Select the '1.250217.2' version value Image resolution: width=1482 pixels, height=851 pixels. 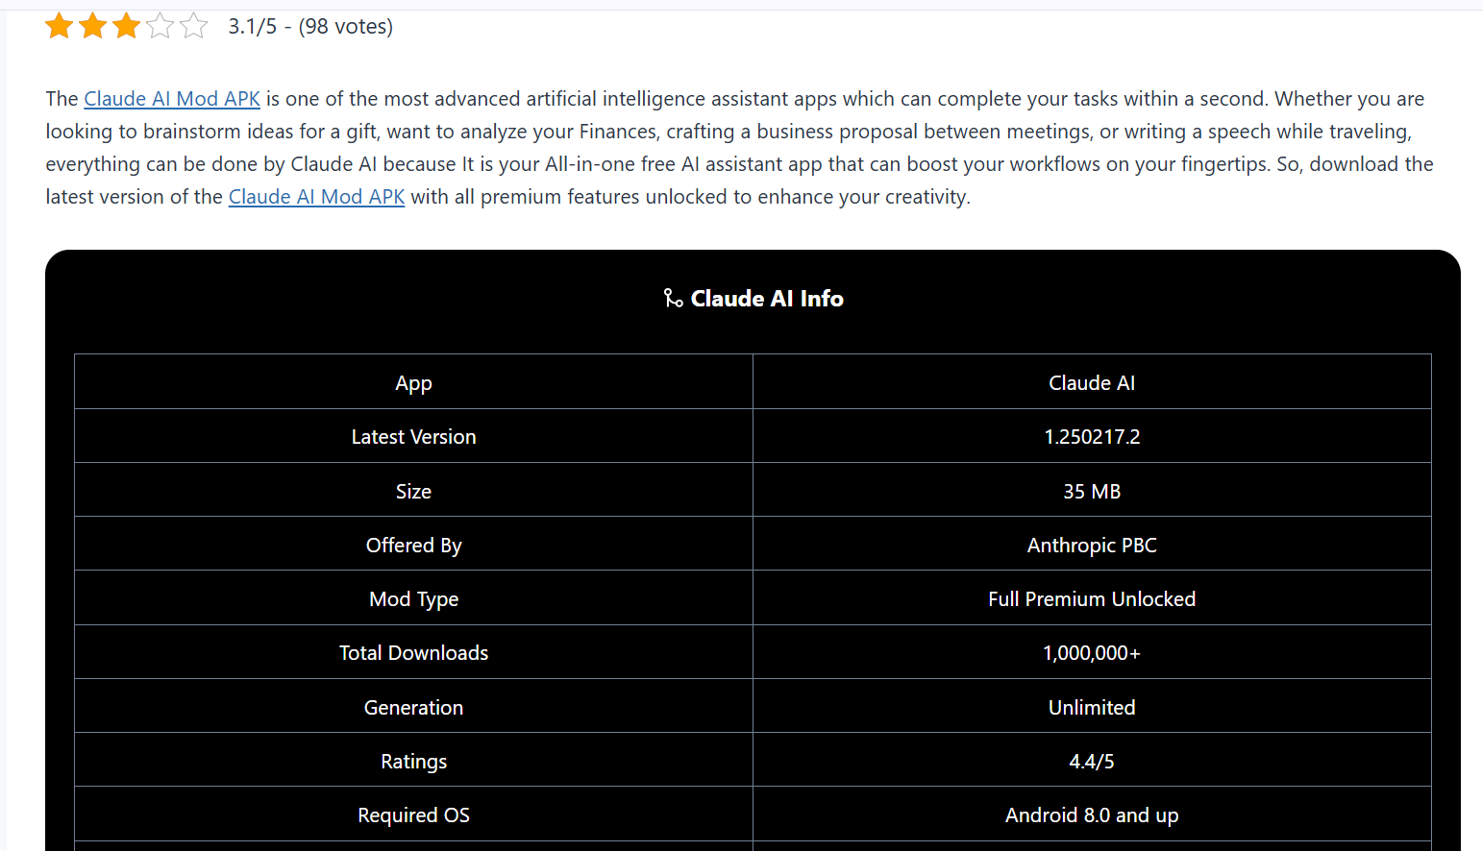pyautogui.click(x=1092, y=436)
